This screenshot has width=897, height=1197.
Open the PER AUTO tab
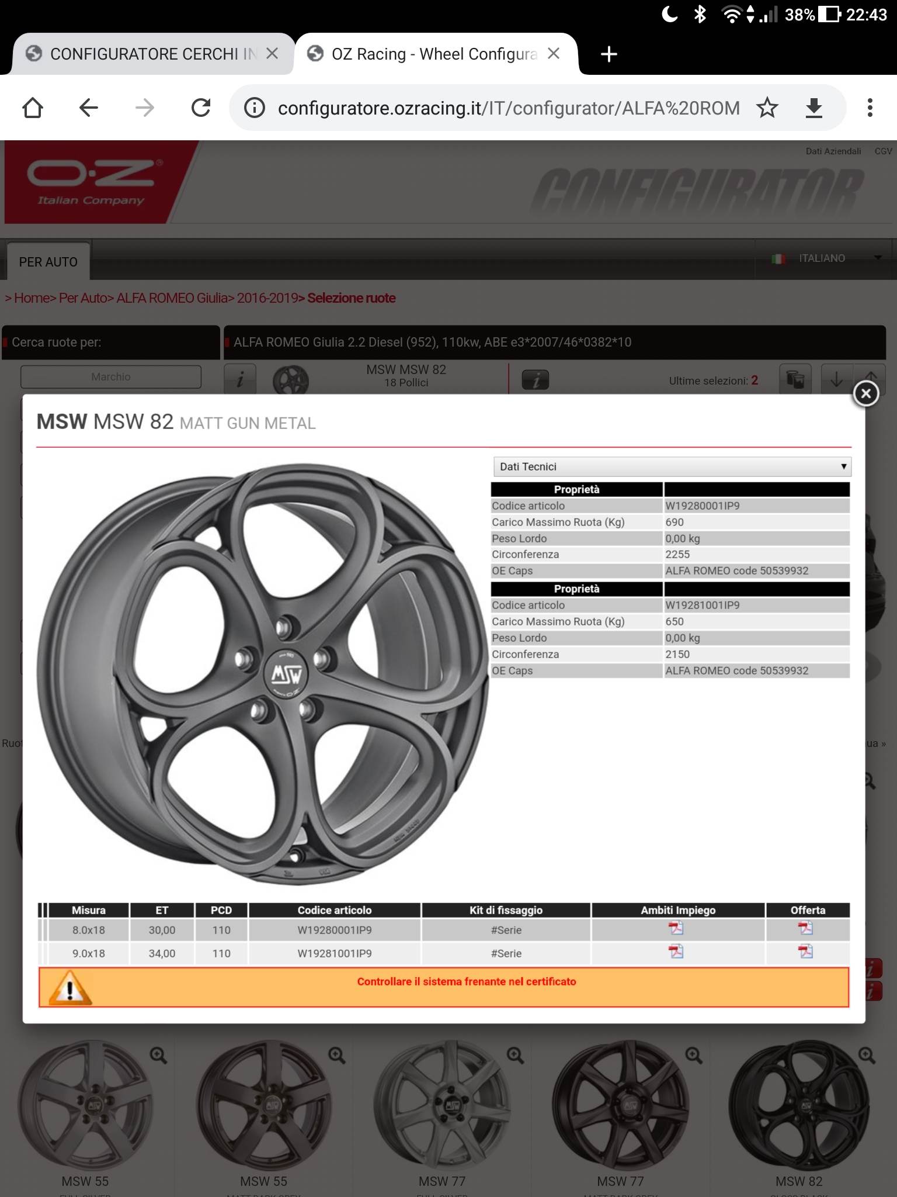48,262
